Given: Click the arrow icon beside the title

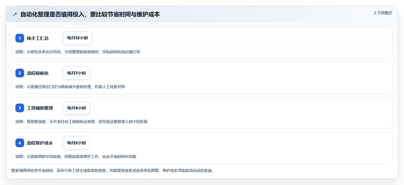Looking at the screenshot, I should pos(15,14).
